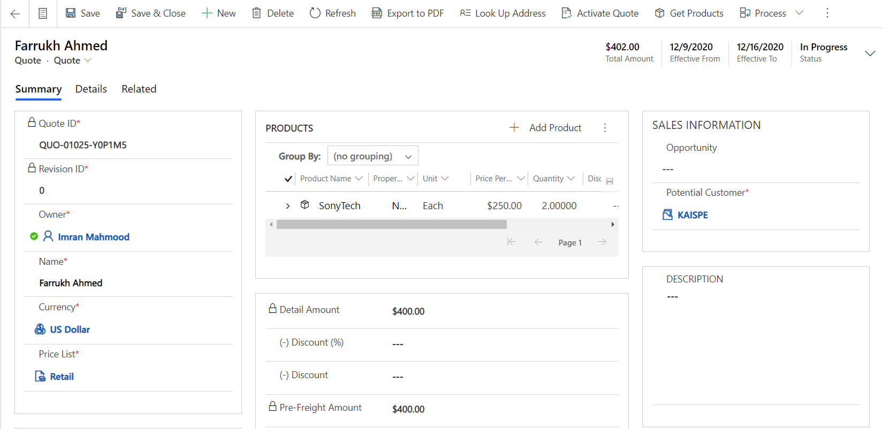Click the back arrow icon
This screenshot has height=429, width=883.
click(x=15, y=13)
